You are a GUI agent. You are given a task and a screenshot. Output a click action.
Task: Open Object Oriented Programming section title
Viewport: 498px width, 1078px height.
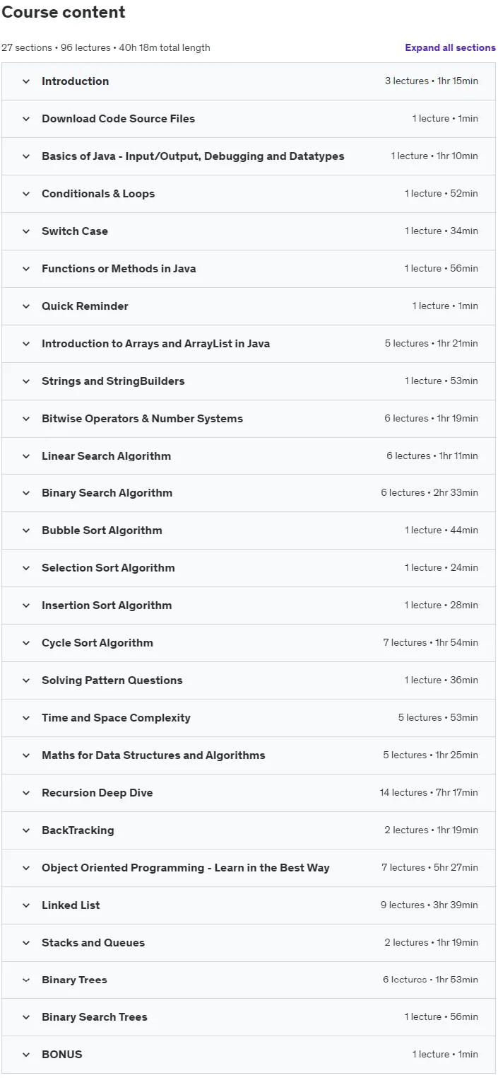pos(185,868)
